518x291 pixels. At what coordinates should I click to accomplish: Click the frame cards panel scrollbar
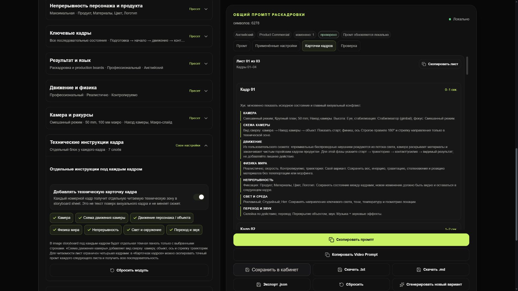pos(467,66)
